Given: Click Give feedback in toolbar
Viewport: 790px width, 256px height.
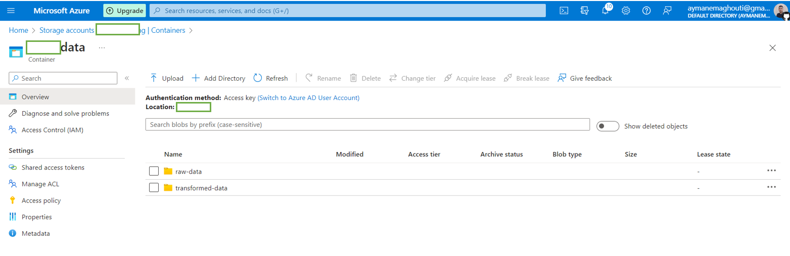Looking at the screenshot, I should coord(584,78).
